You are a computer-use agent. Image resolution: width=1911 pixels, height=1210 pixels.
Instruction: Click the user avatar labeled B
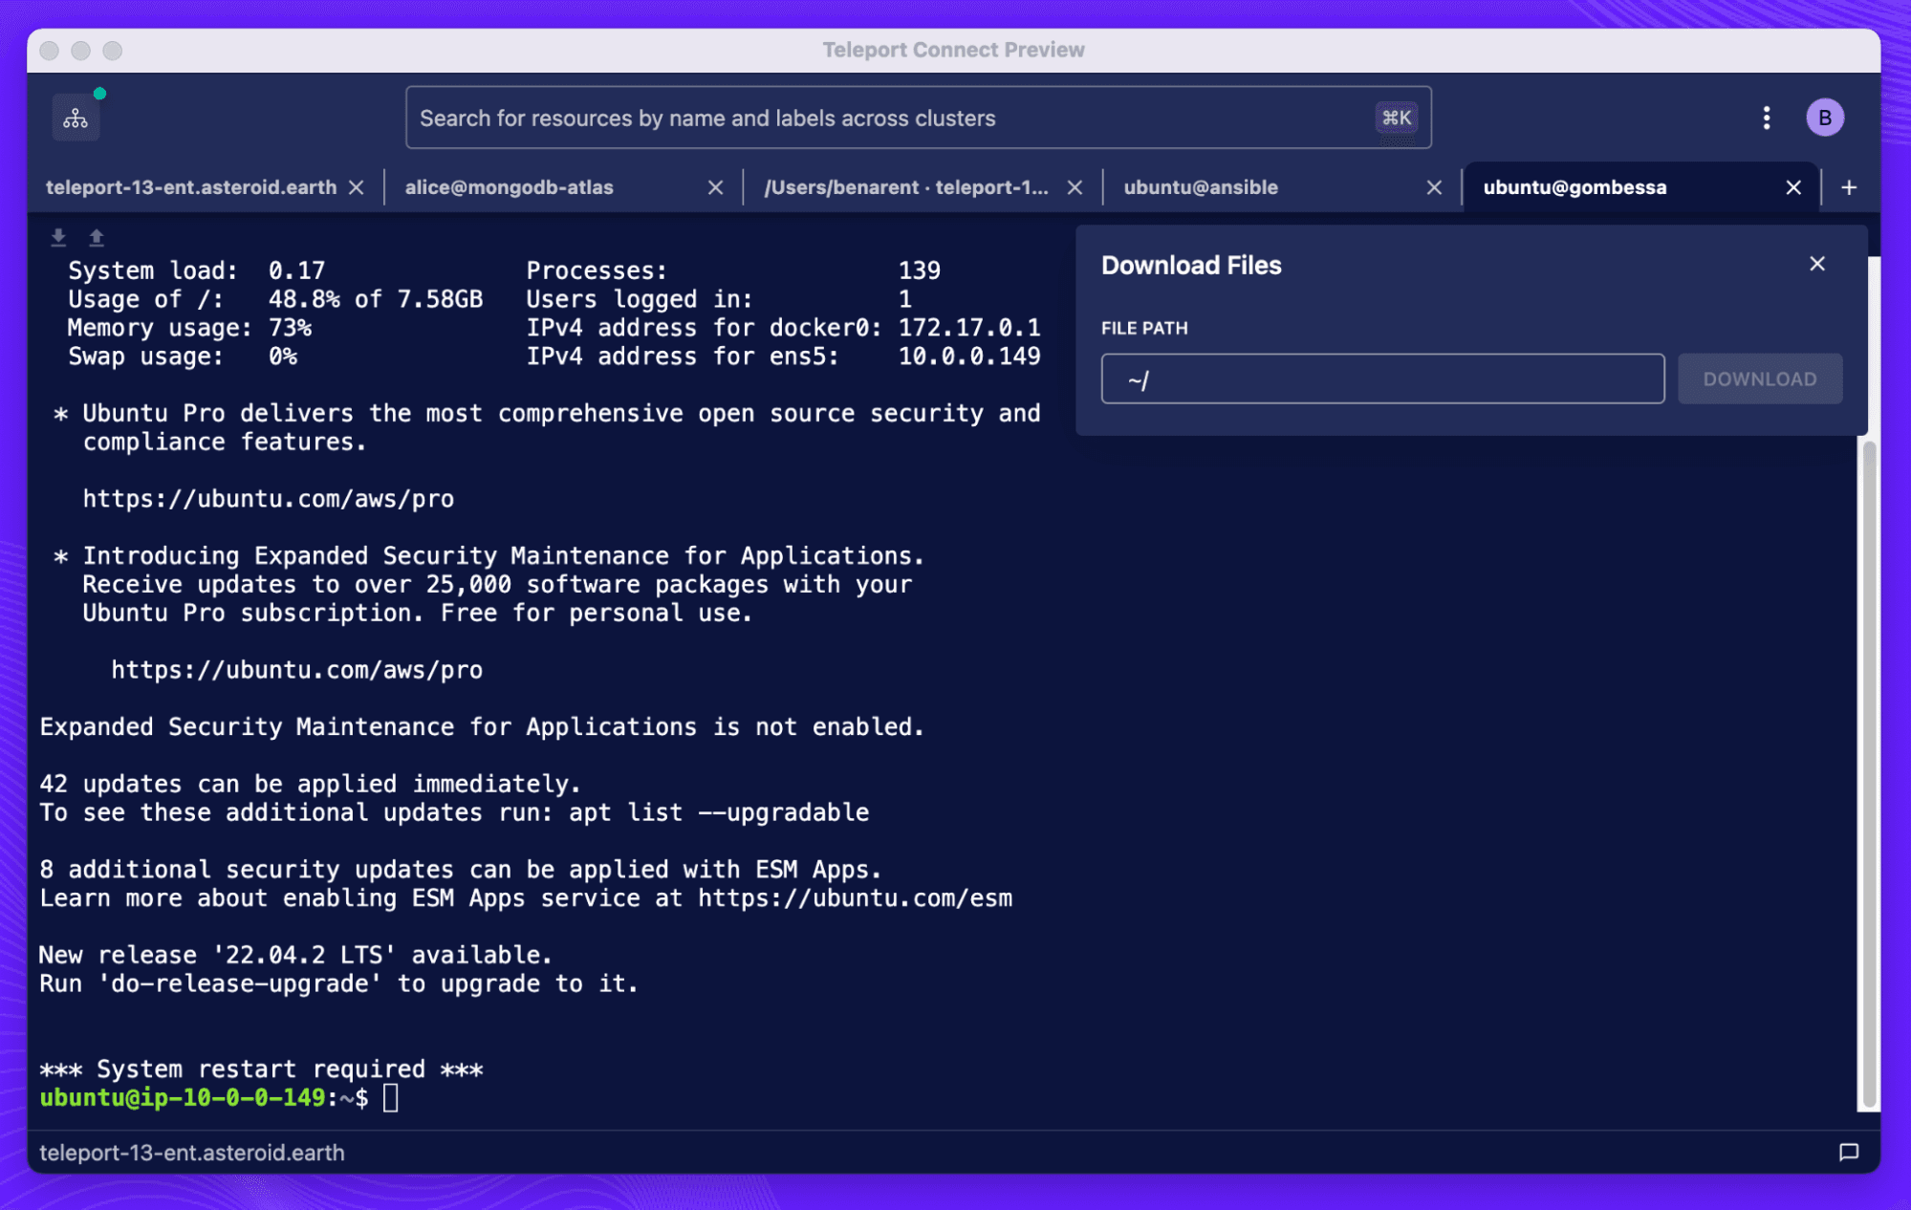[1827, 117]
